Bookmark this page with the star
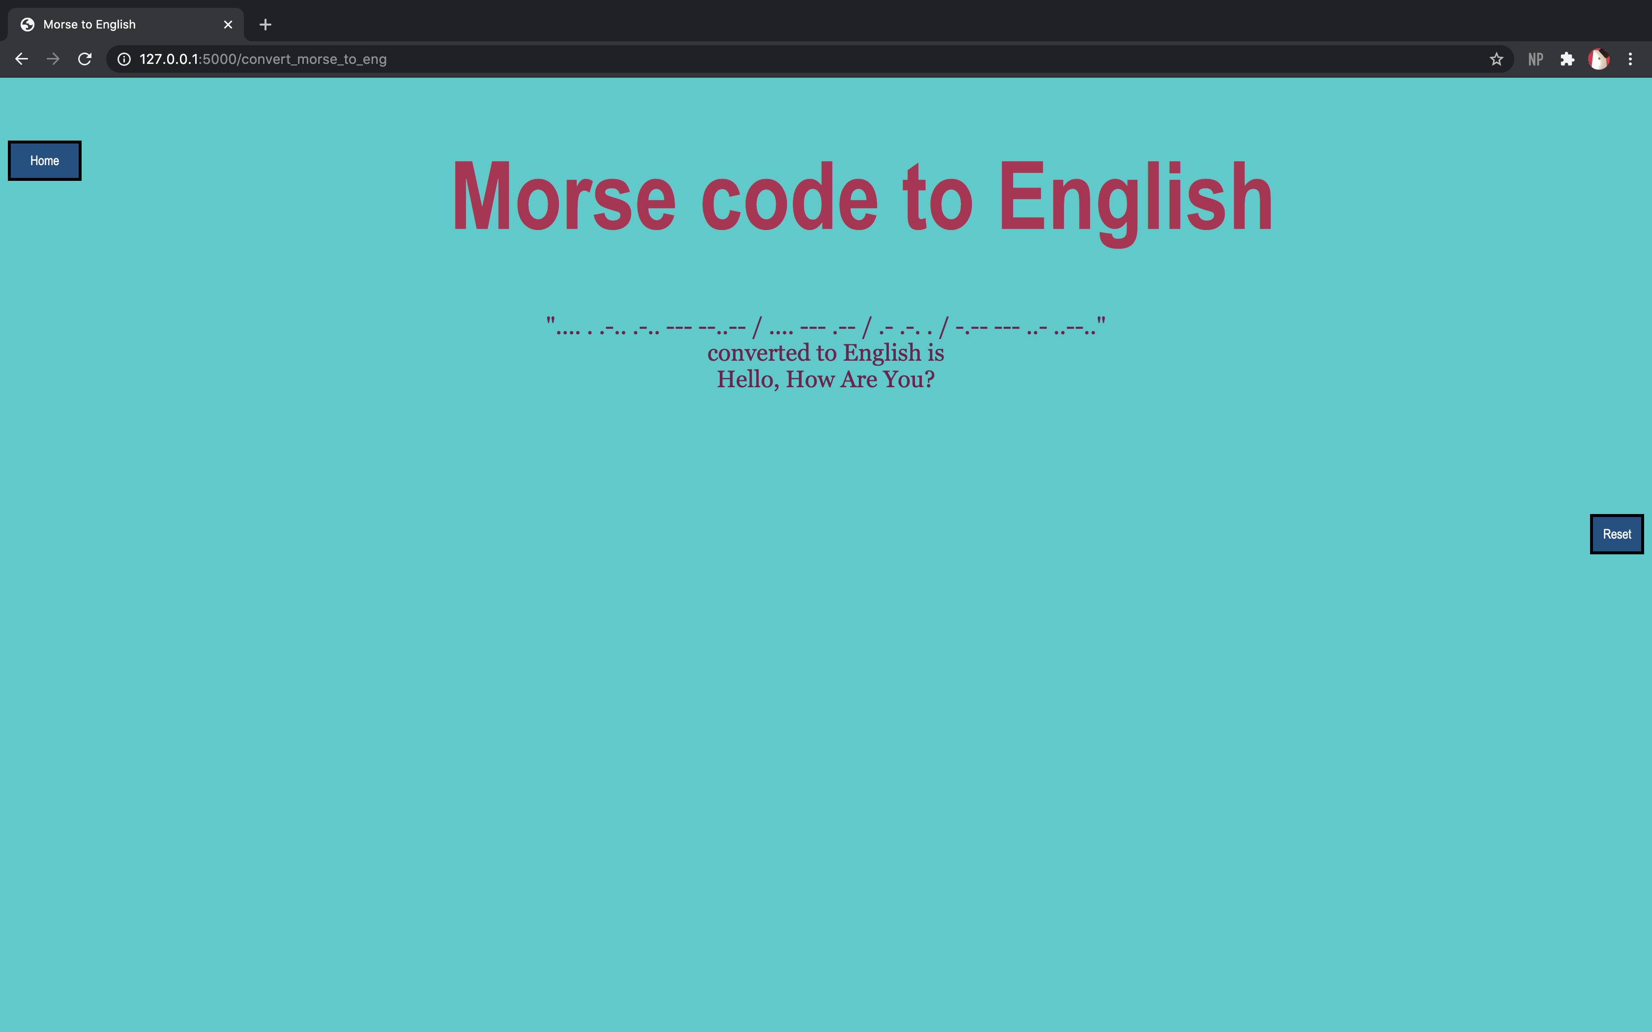 (x=1496, y=58)
